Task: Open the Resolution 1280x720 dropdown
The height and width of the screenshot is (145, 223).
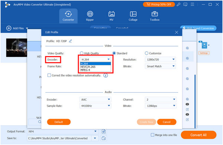Action: coord(161,59)
